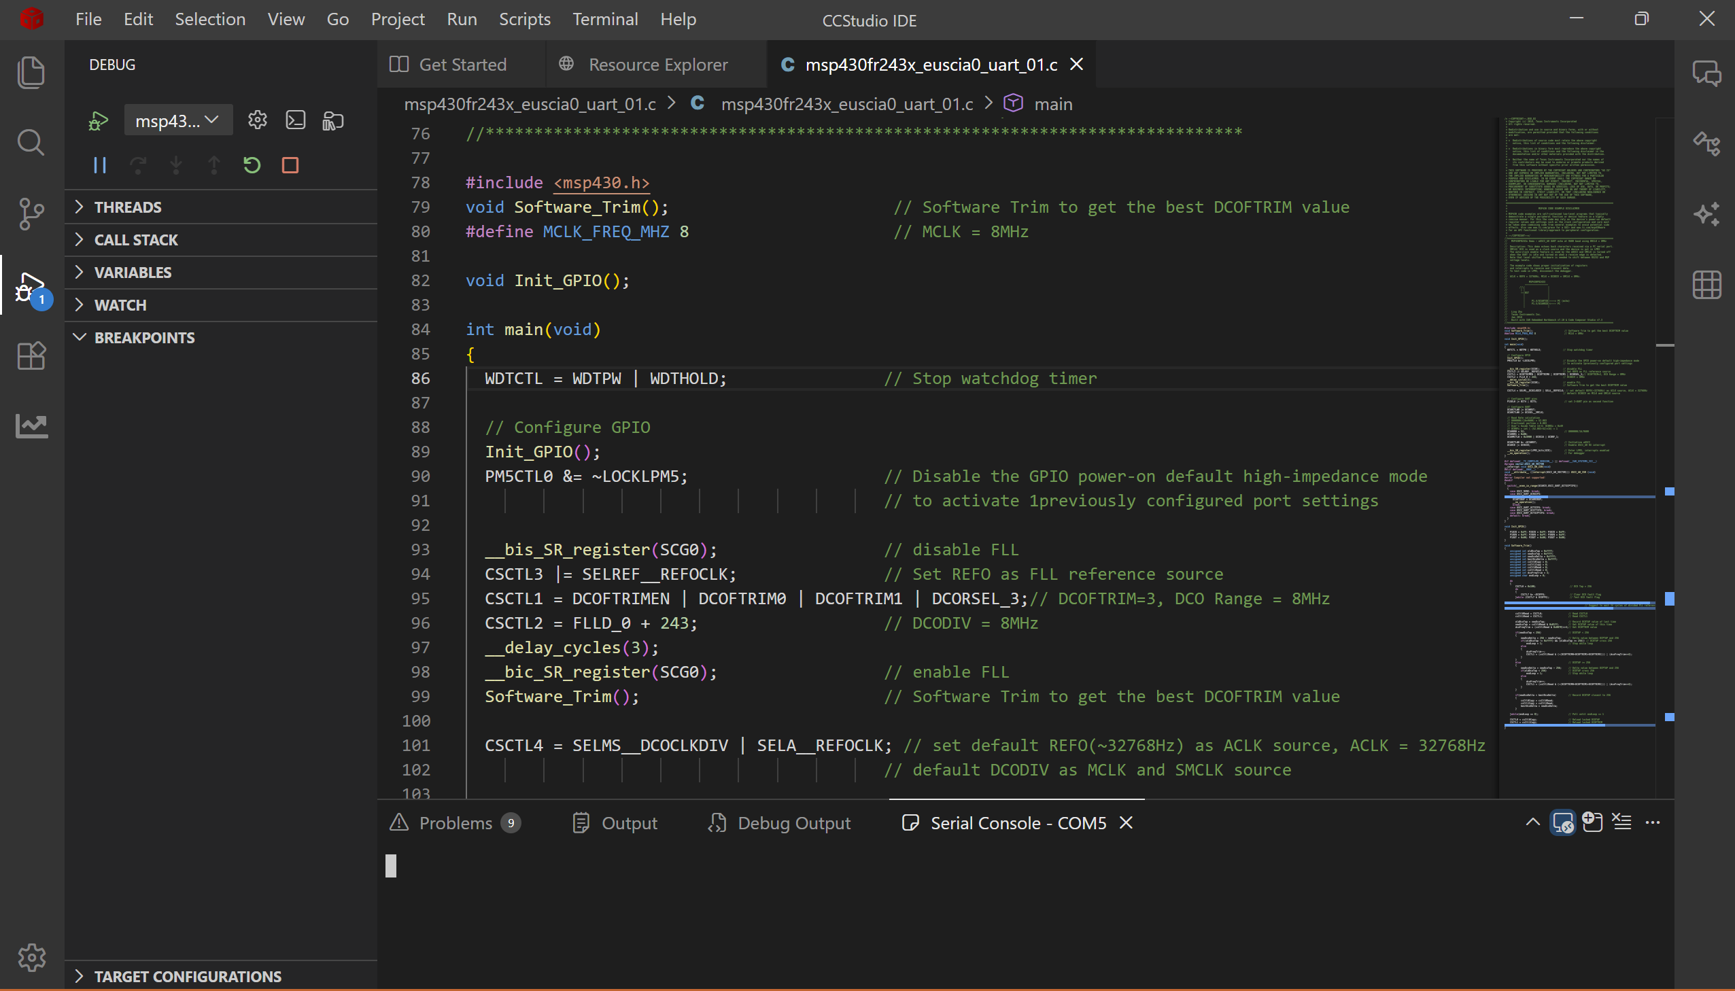This screenshot has width=1735, height=991.
Task: Open the Explorer files icon in sidebar
Action: pos(31,72)
